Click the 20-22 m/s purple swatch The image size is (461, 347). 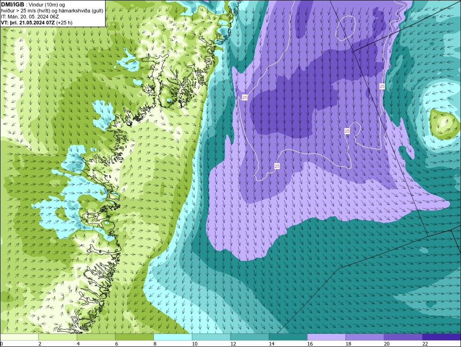403,337
